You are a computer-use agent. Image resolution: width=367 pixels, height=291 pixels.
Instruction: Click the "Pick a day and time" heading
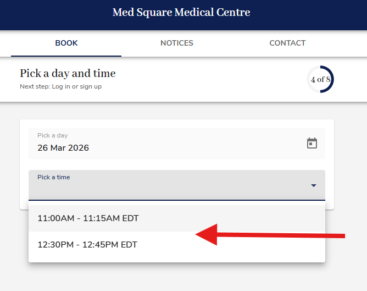pos(68,73)
